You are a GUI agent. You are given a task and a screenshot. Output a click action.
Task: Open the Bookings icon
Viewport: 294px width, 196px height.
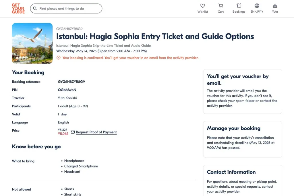pyautogui.click(x=239, y=6)
